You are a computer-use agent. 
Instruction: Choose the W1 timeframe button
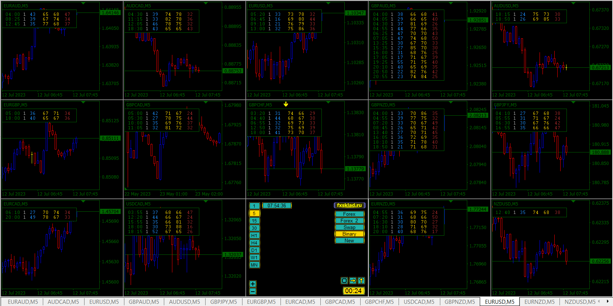(x=254, y=258)
